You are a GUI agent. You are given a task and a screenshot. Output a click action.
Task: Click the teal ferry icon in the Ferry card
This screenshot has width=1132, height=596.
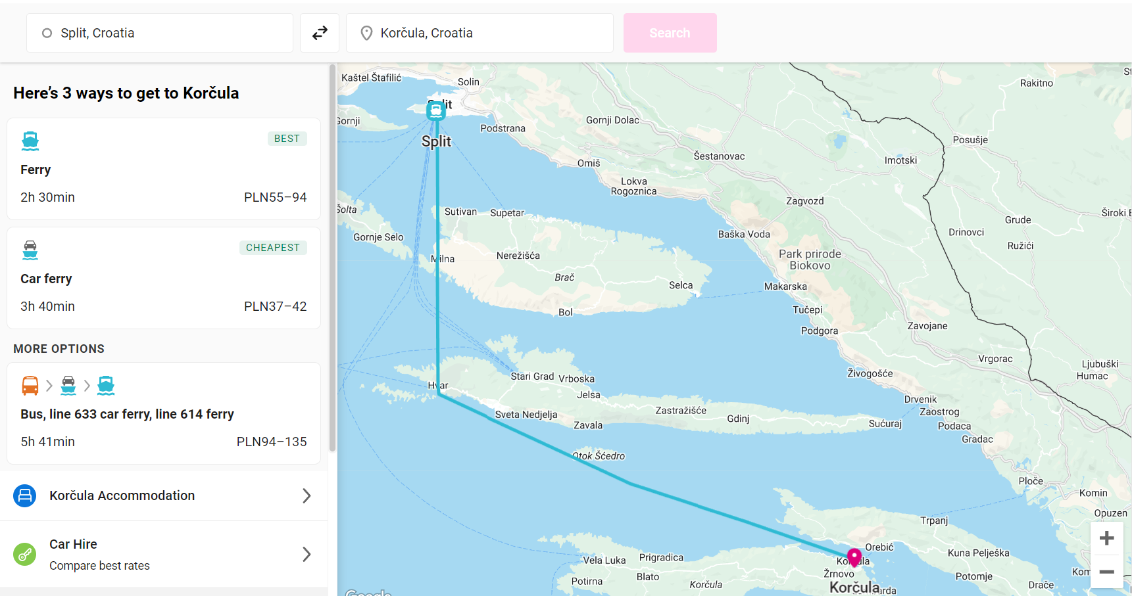click(30, 141)
